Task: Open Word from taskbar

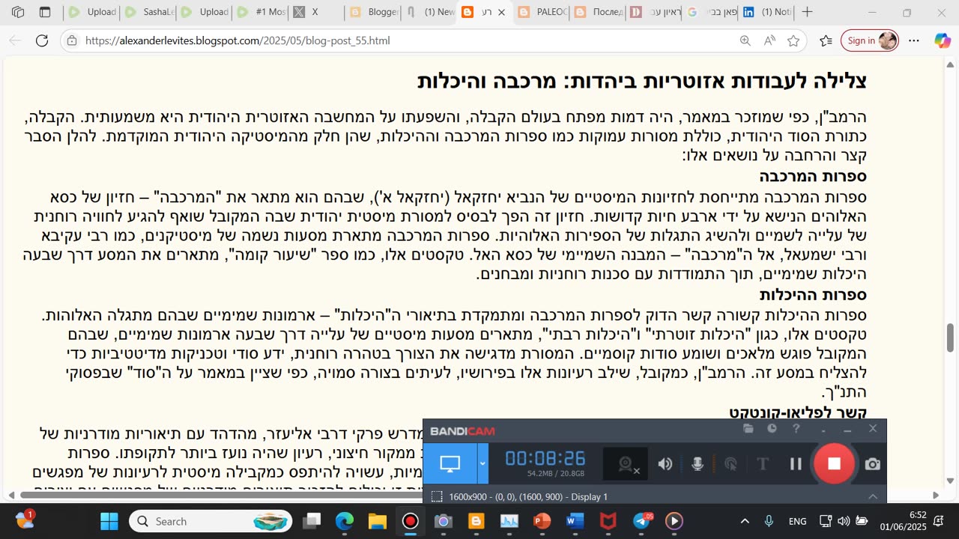Action: coord(575,521)
